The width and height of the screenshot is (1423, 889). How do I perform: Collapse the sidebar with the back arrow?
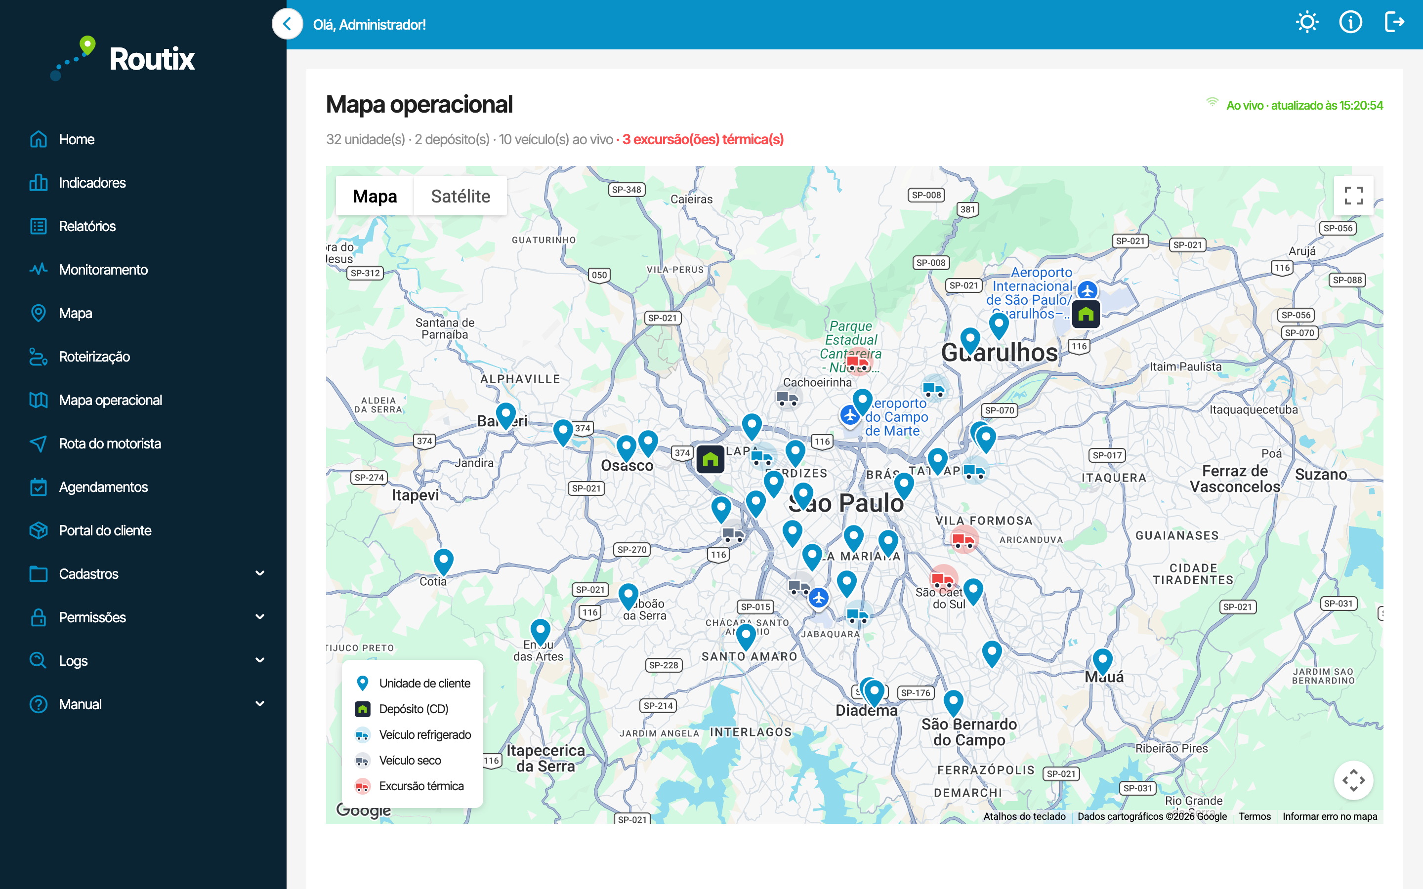(x=287, y=24)
